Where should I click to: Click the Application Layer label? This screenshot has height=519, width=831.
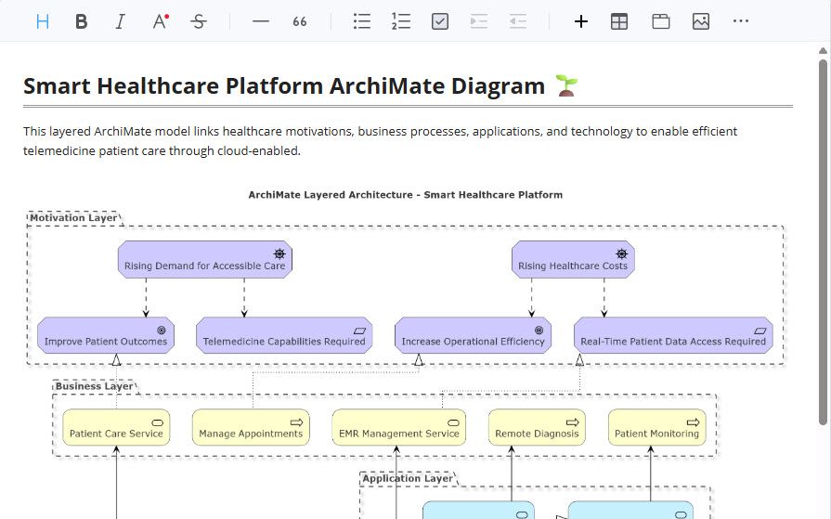click(408, 479)
